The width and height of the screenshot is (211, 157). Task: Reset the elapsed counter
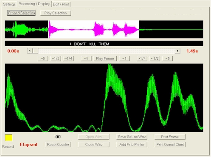58,145
